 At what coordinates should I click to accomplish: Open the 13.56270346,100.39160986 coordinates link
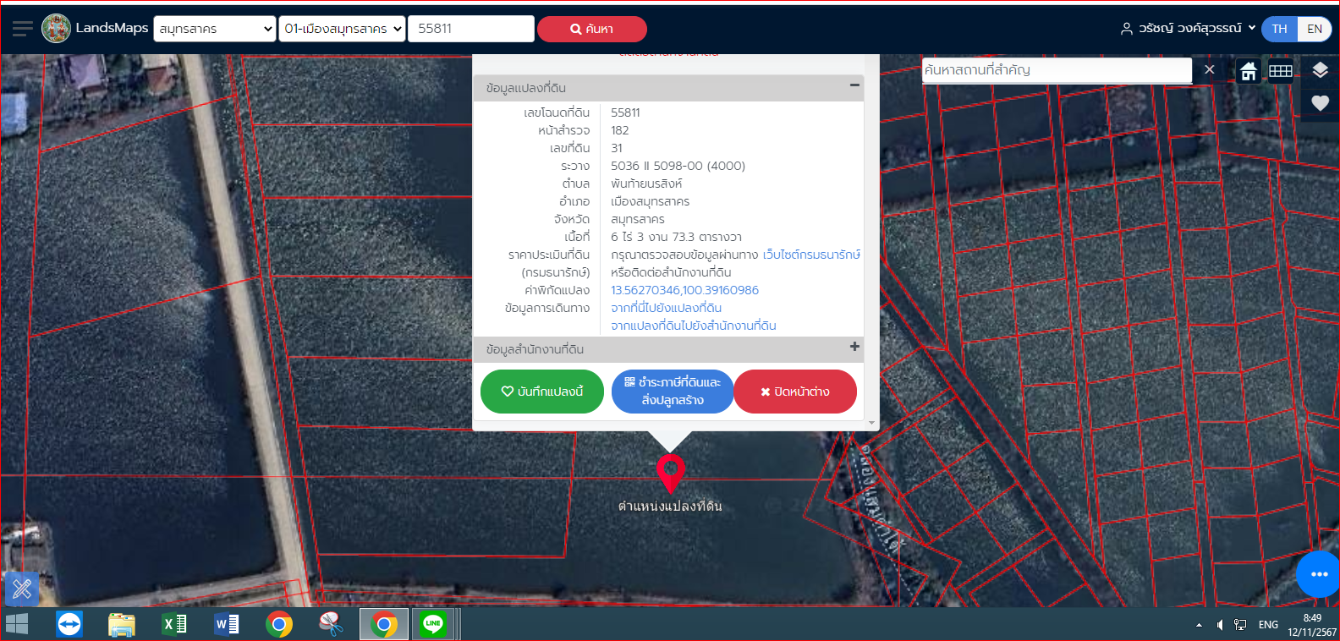[x=684, y=290]
